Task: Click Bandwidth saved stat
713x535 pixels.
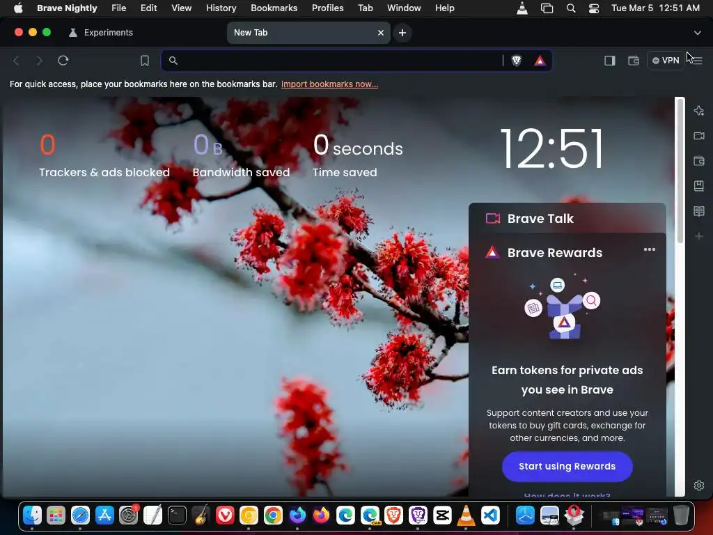Action: pos(241,155)
